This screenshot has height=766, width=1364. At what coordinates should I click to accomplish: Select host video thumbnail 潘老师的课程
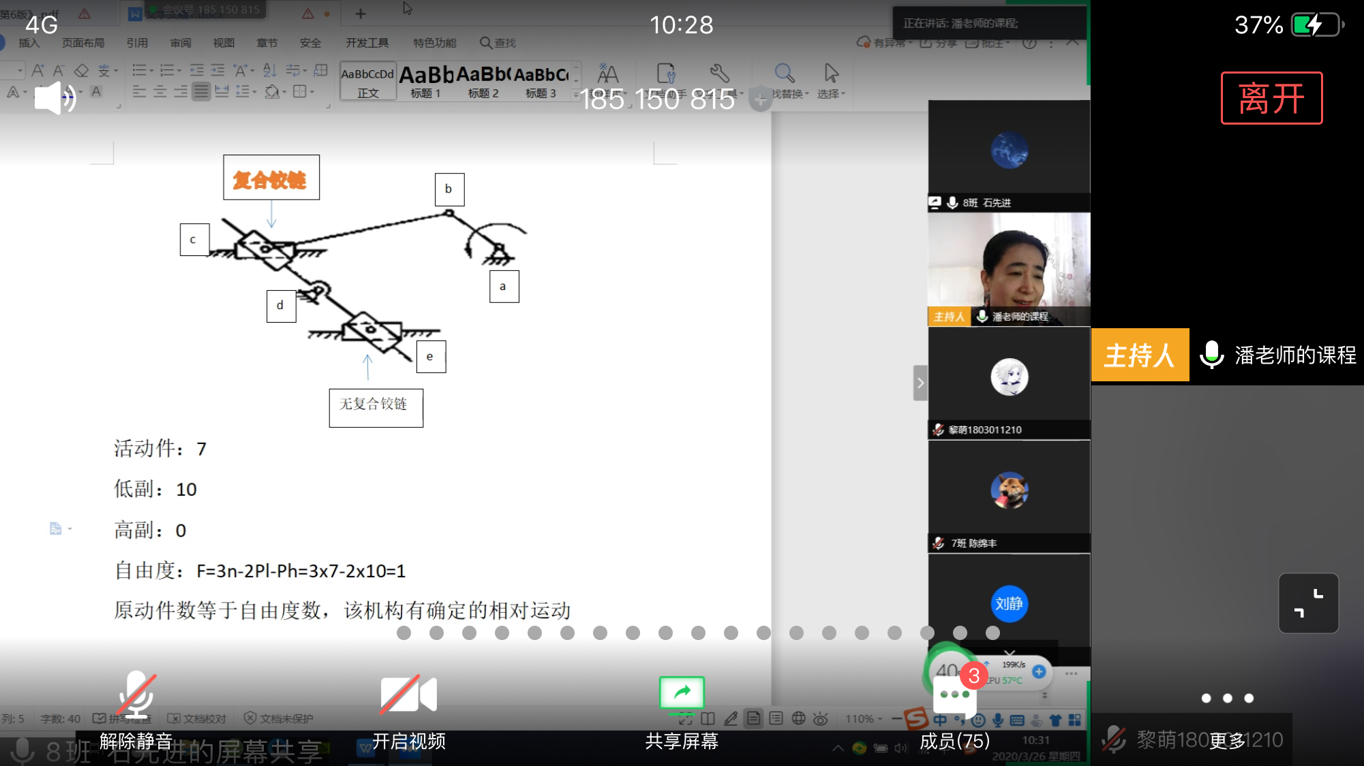click(x=1009, y=270)
